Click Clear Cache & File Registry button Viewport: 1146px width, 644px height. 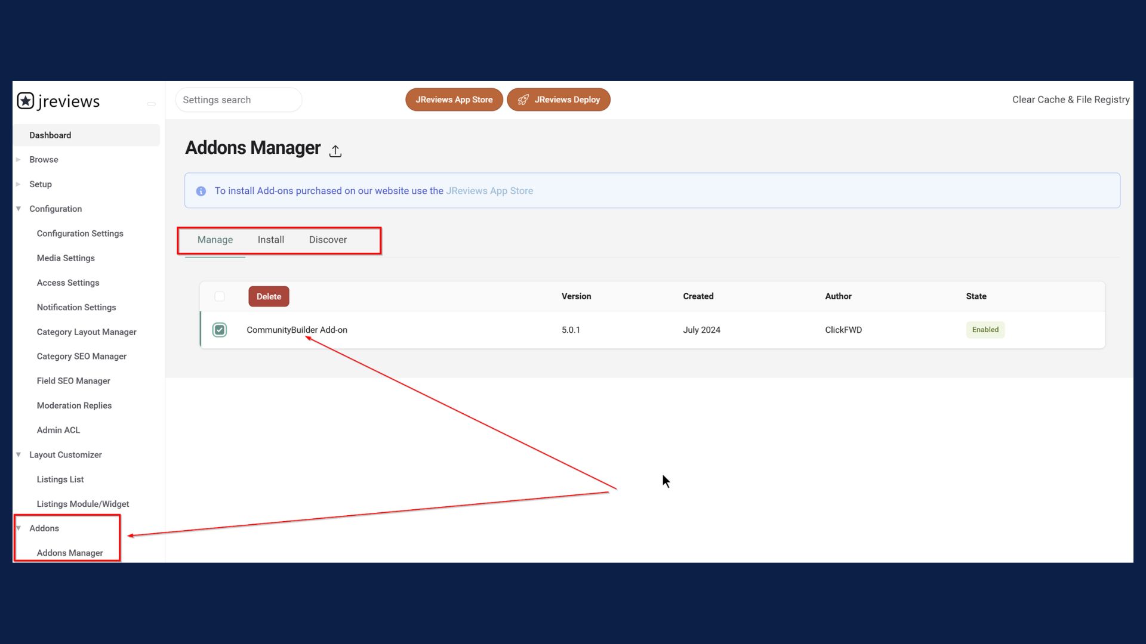[1070, 99]
